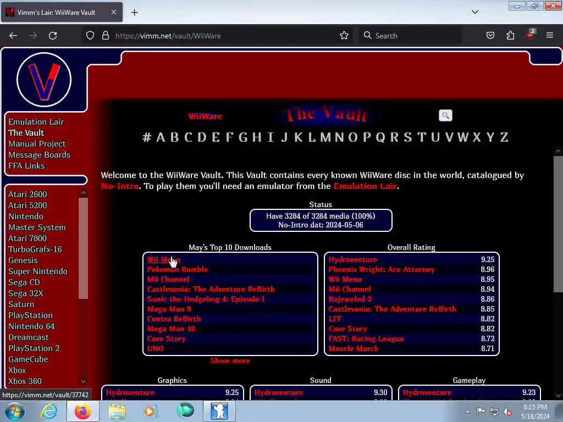Screen dimensions: 563x422
Task: Open Pokemon Rumble in Top 10 Downloads
Action: coord(178,269)
